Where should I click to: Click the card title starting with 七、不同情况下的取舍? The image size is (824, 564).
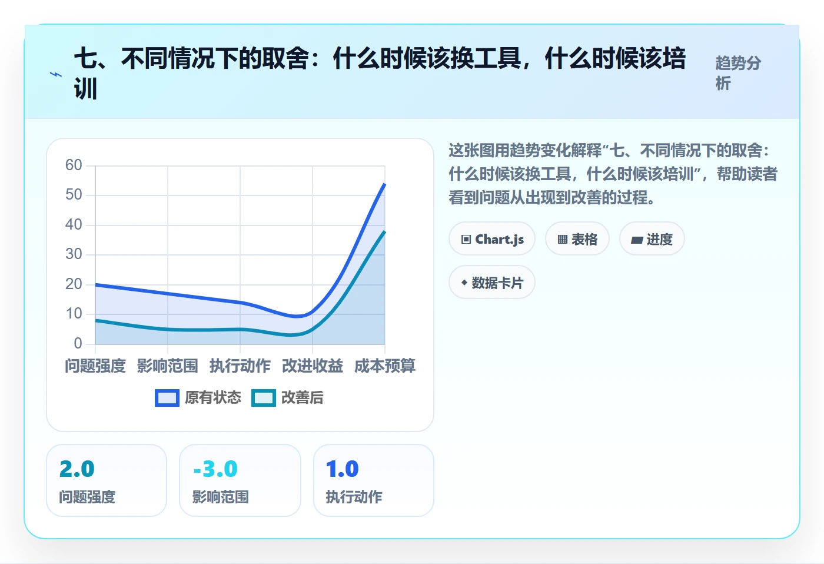tap(380, 74)
